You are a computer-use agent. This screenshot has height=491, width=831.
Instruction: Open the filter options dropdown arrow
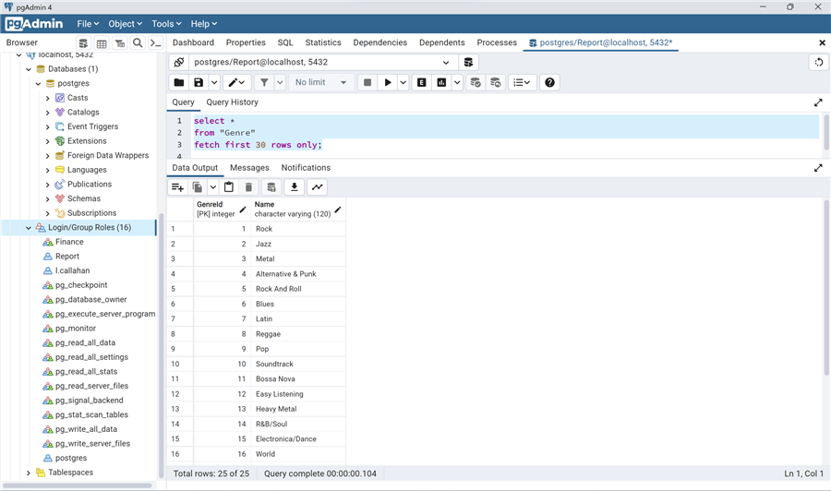coord(280,82)
